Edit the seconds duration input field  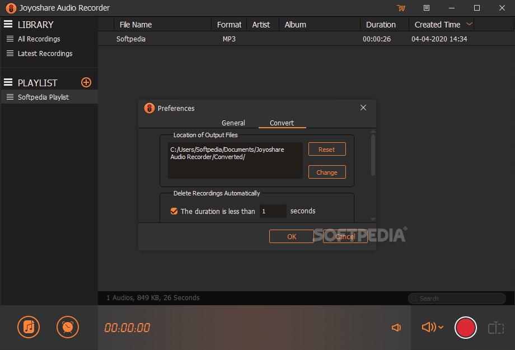tap(273, 211)
